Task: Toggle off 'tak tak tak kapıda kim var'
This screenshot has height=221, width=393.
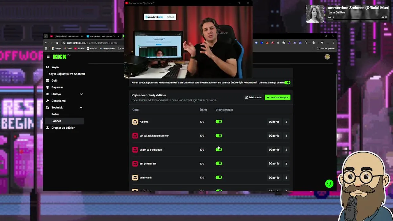Action: [219, 135]
